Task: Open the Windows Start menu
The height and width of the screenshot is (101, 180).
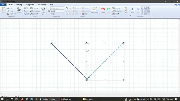Action: coord(2,99)
